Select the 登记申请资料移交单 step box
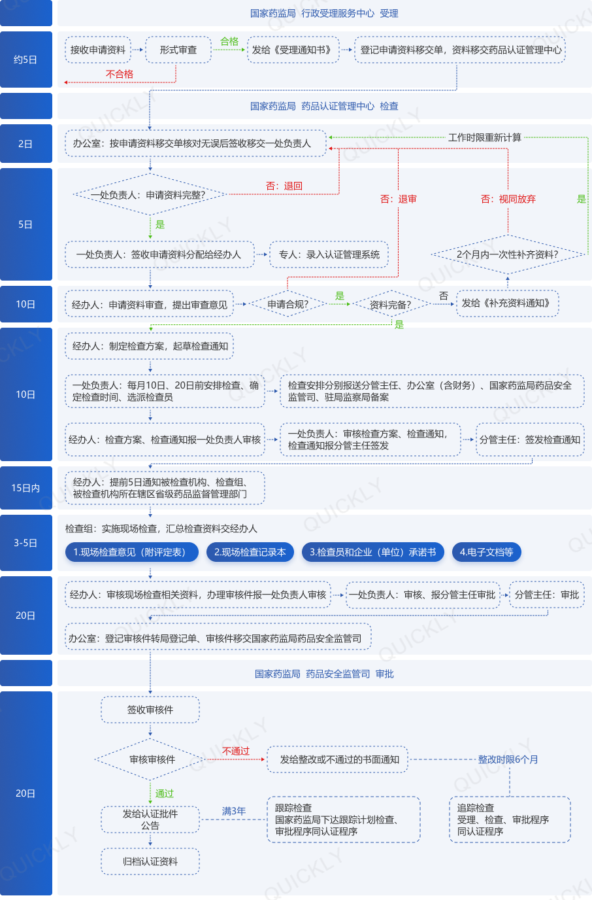This screenshot has width=592, height=900. tap(460, 50)
